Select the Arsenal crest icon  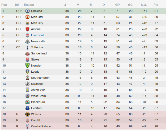coord(27,29)
